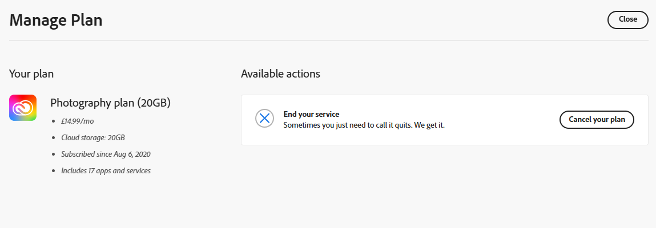Viewport: 656px width, 228px height.
Task: Click Includes 17 apps and services text
Action: pyautogui.click(x=106, y=171)
